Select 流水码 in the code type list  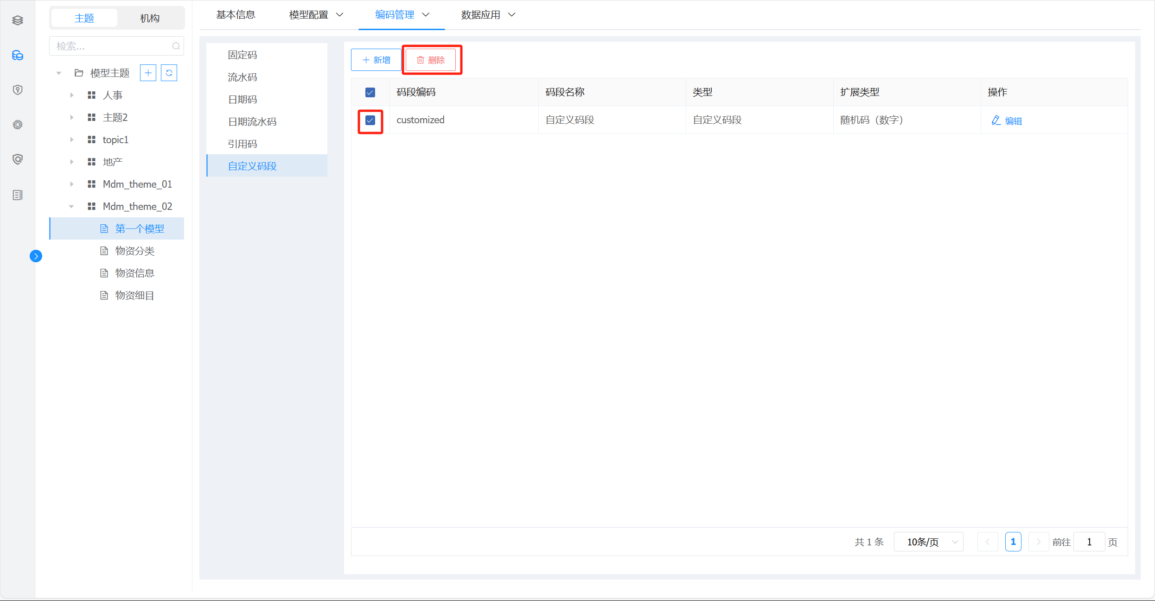pyautogui.click(x=242, y=77)
